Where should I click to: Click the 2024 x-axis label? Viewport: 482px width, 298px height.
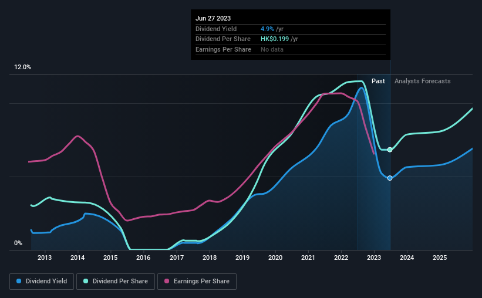click(x=407, y=258)
